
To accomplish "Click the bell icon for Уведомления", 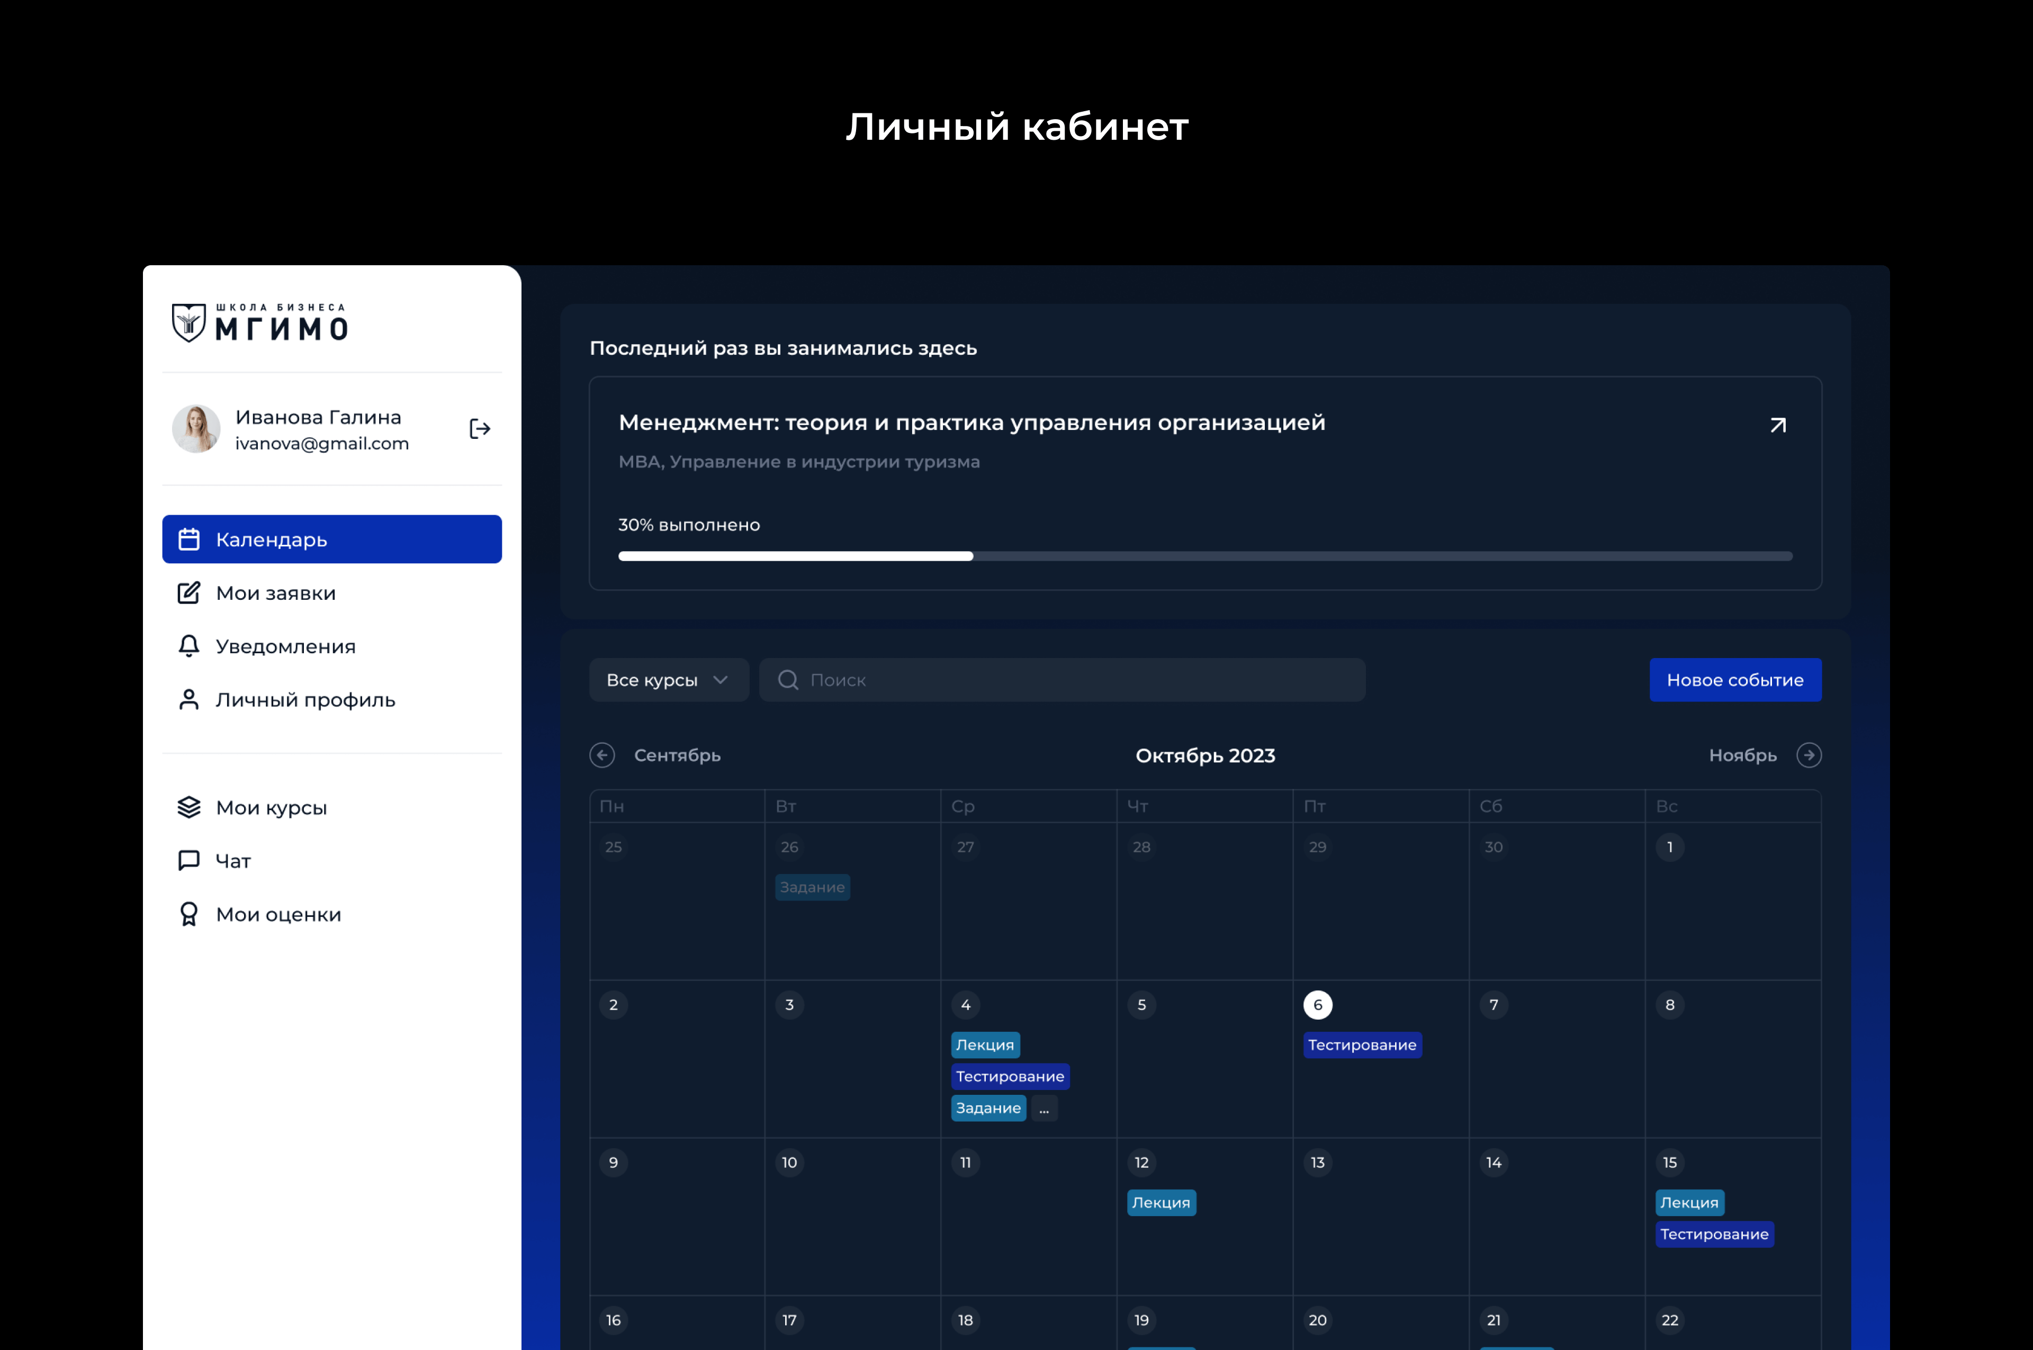I will [x=188, y=646].
